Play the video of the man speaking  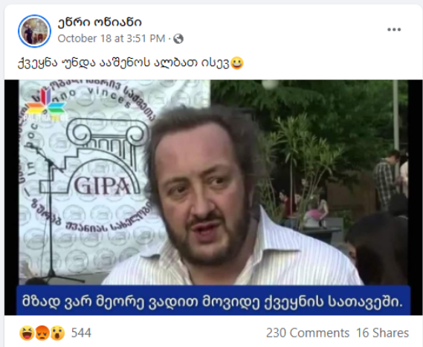213,197
